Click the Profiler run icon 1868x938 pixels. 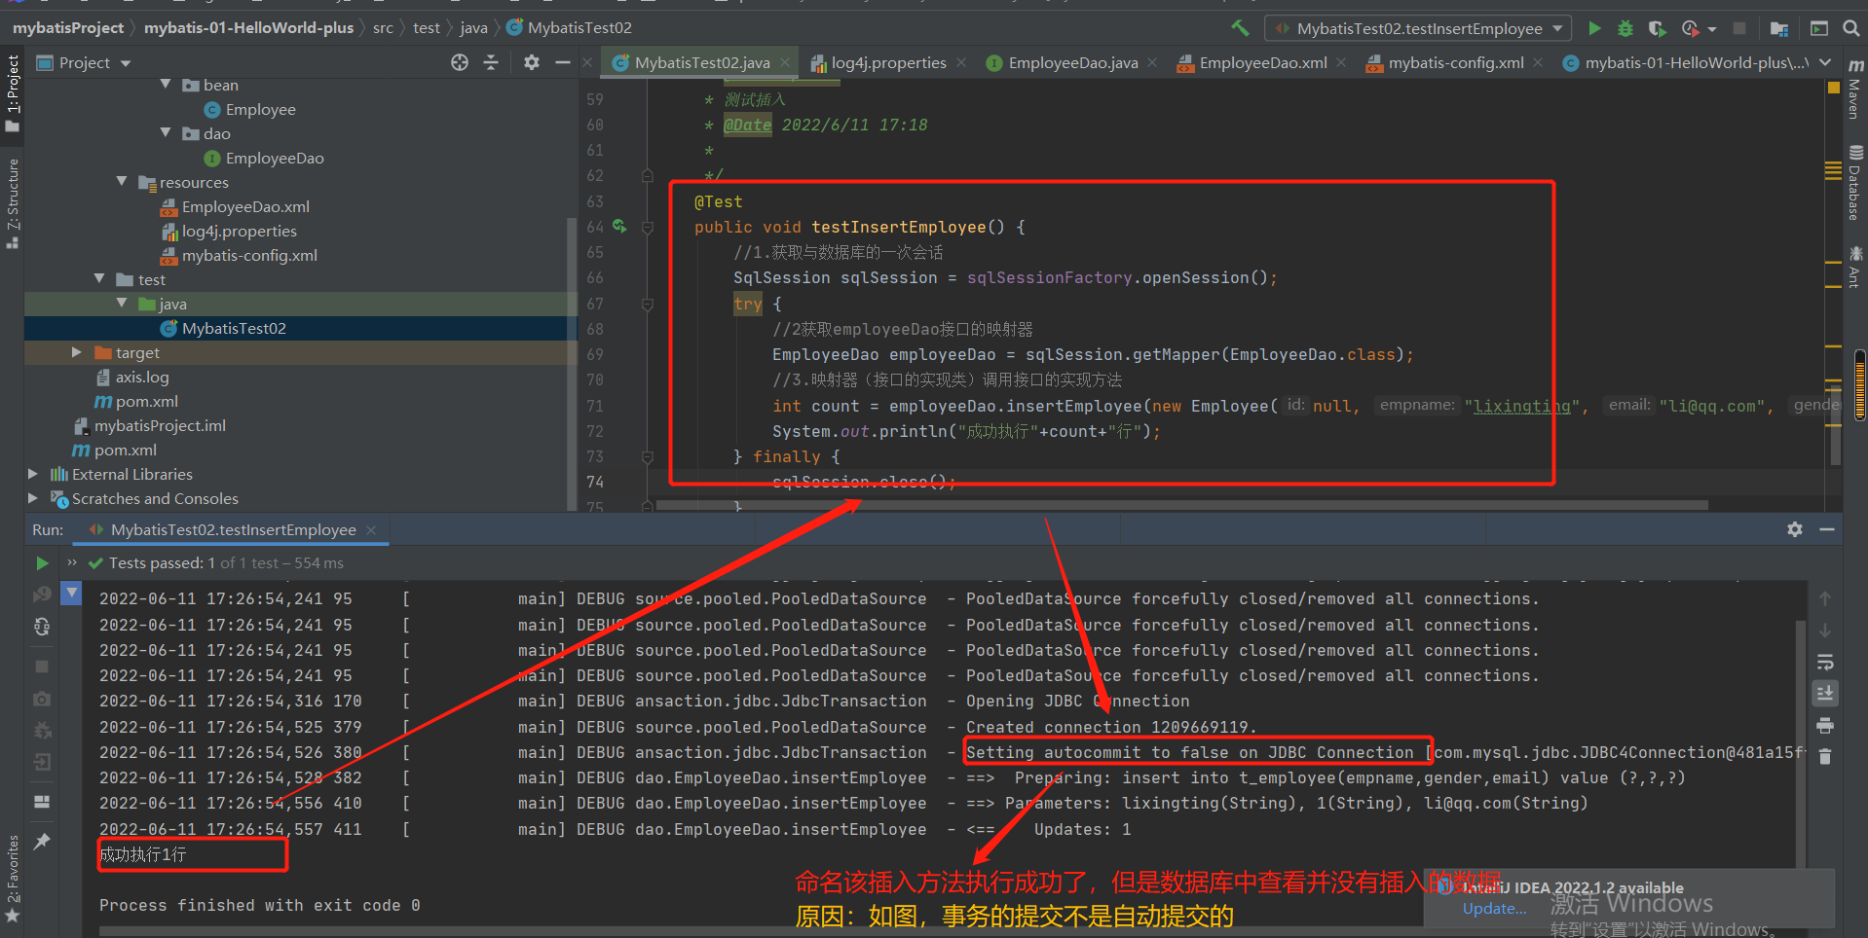pyautogui.click(x=1690, y=28)
